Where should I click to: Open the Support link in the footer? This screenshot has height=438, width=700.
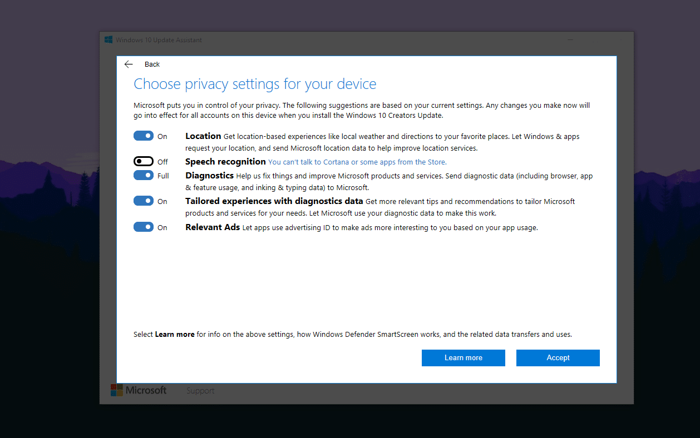coord(200,390)
